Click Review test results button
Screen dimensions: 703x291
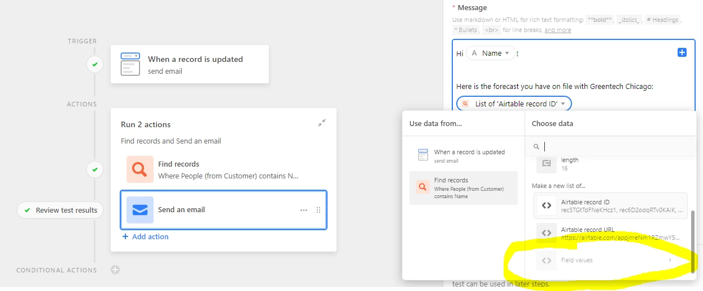pos(60,210)
